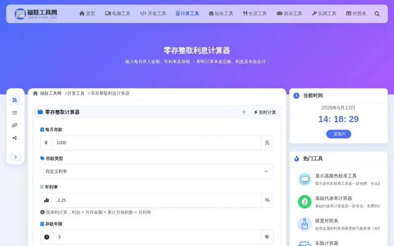Click the calendar icon beside 存款年限
394x246 pixels.
(42, 224)
